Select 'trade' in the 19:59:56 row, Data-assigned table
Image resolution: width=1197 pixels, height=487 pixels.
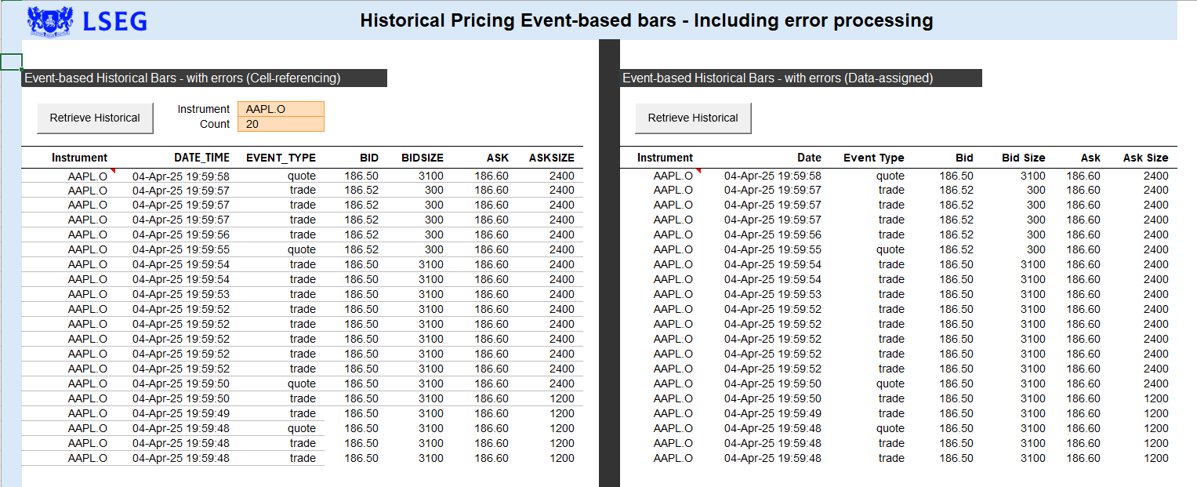(891, 234)
